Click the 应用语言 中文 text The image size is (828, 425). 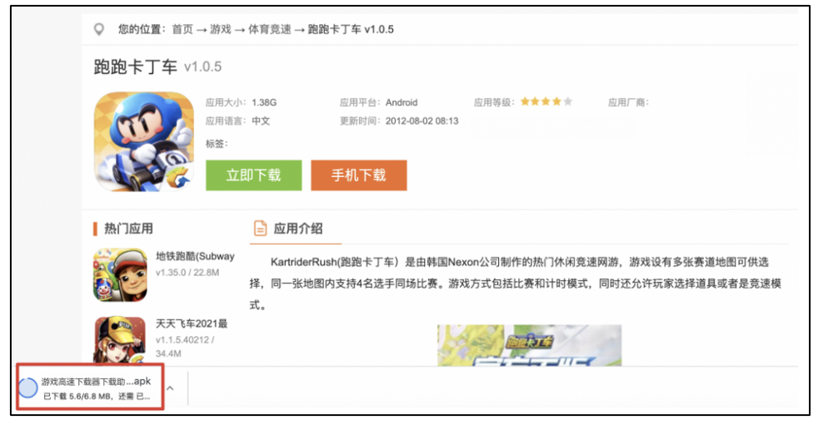click(x=237, y=121)
